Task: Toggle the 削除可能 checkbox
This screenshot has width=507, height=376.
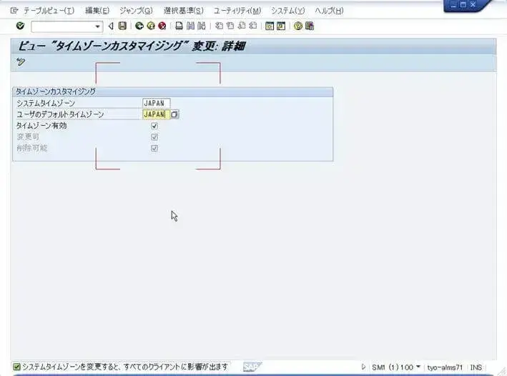Action: coord(154,149)
